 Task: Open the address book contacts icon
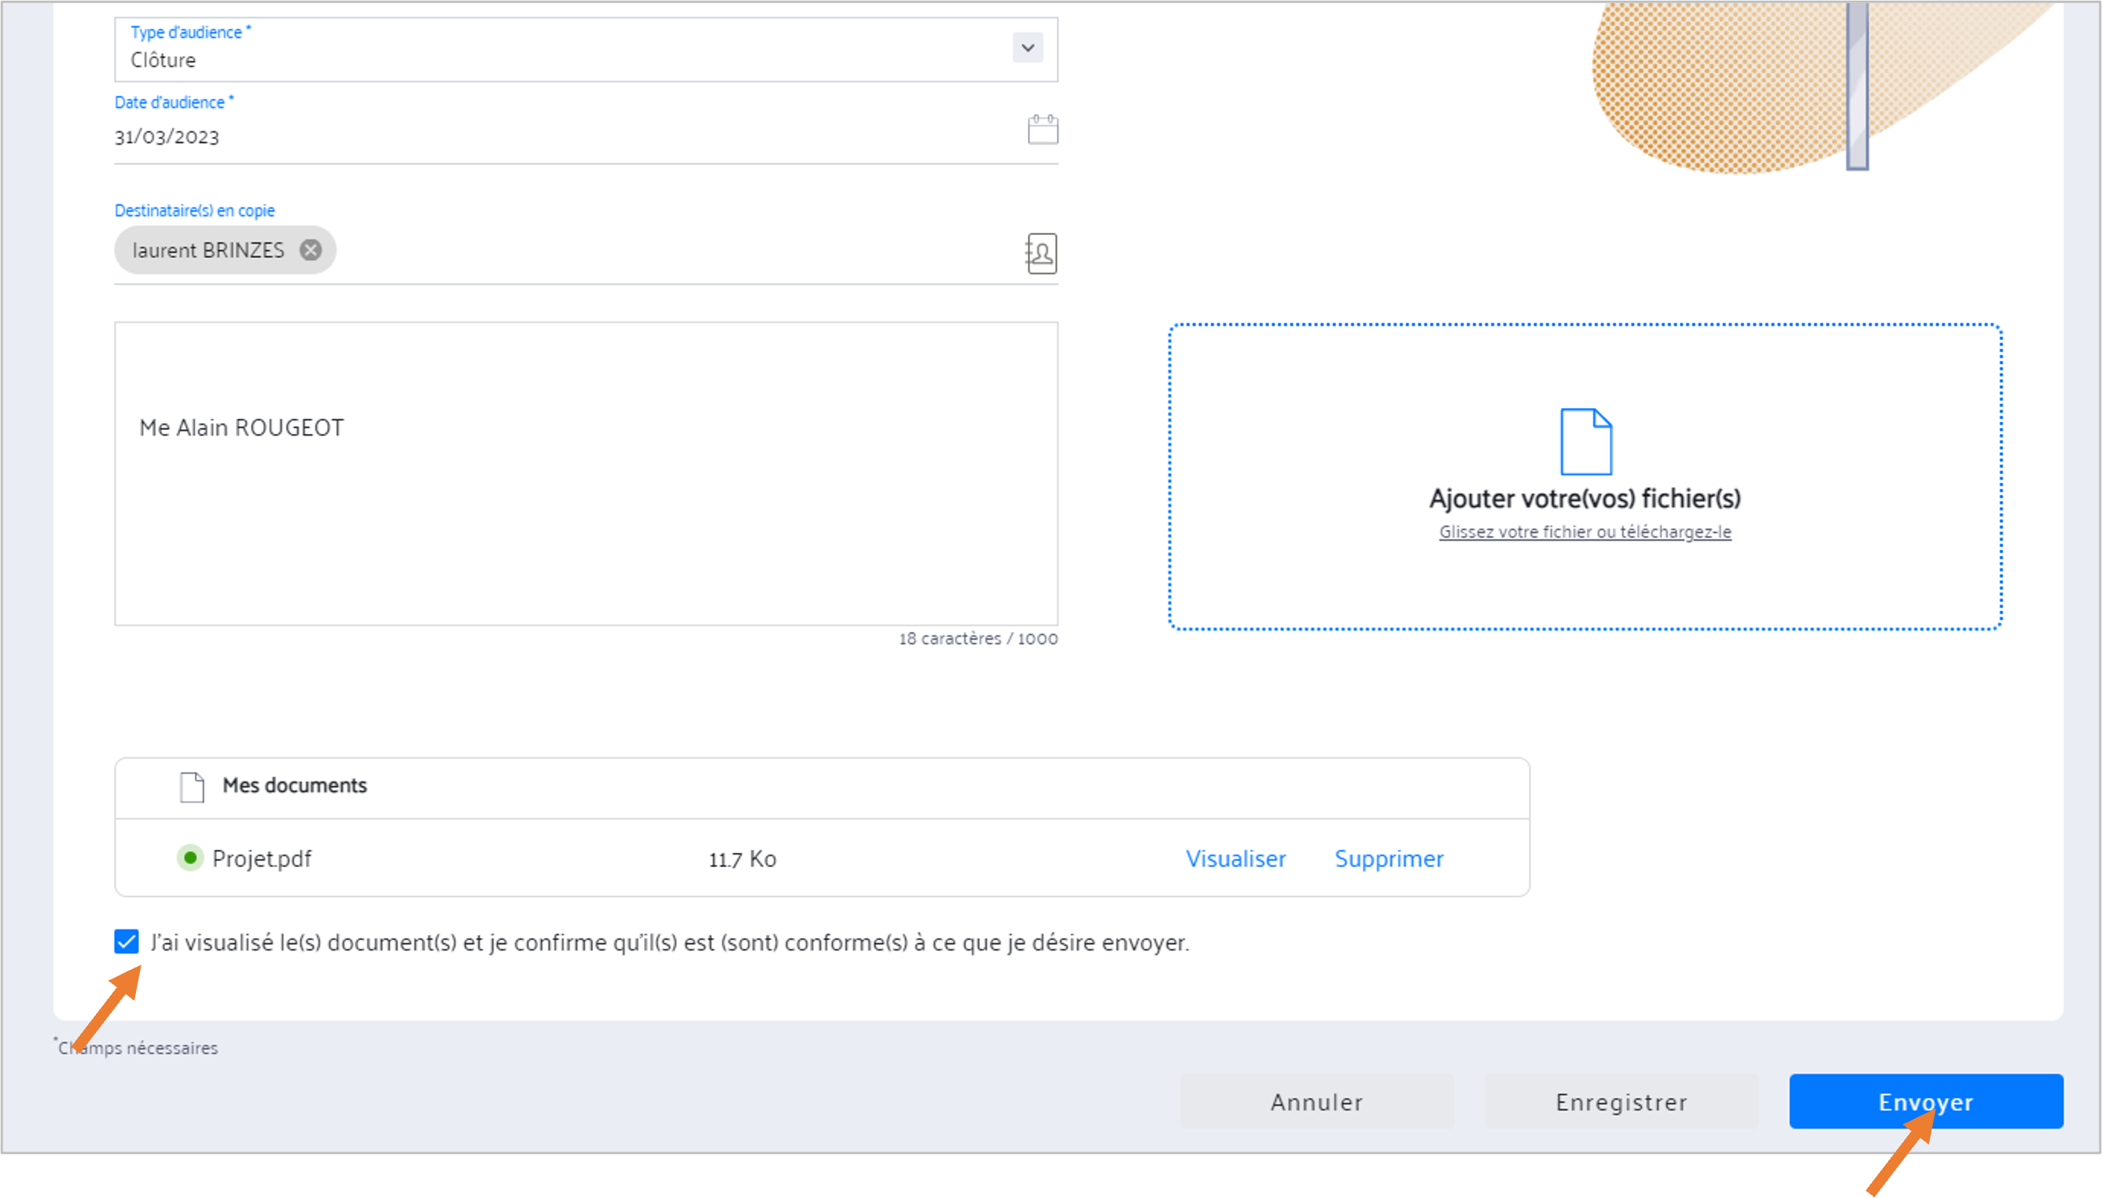pos(1041,253)
